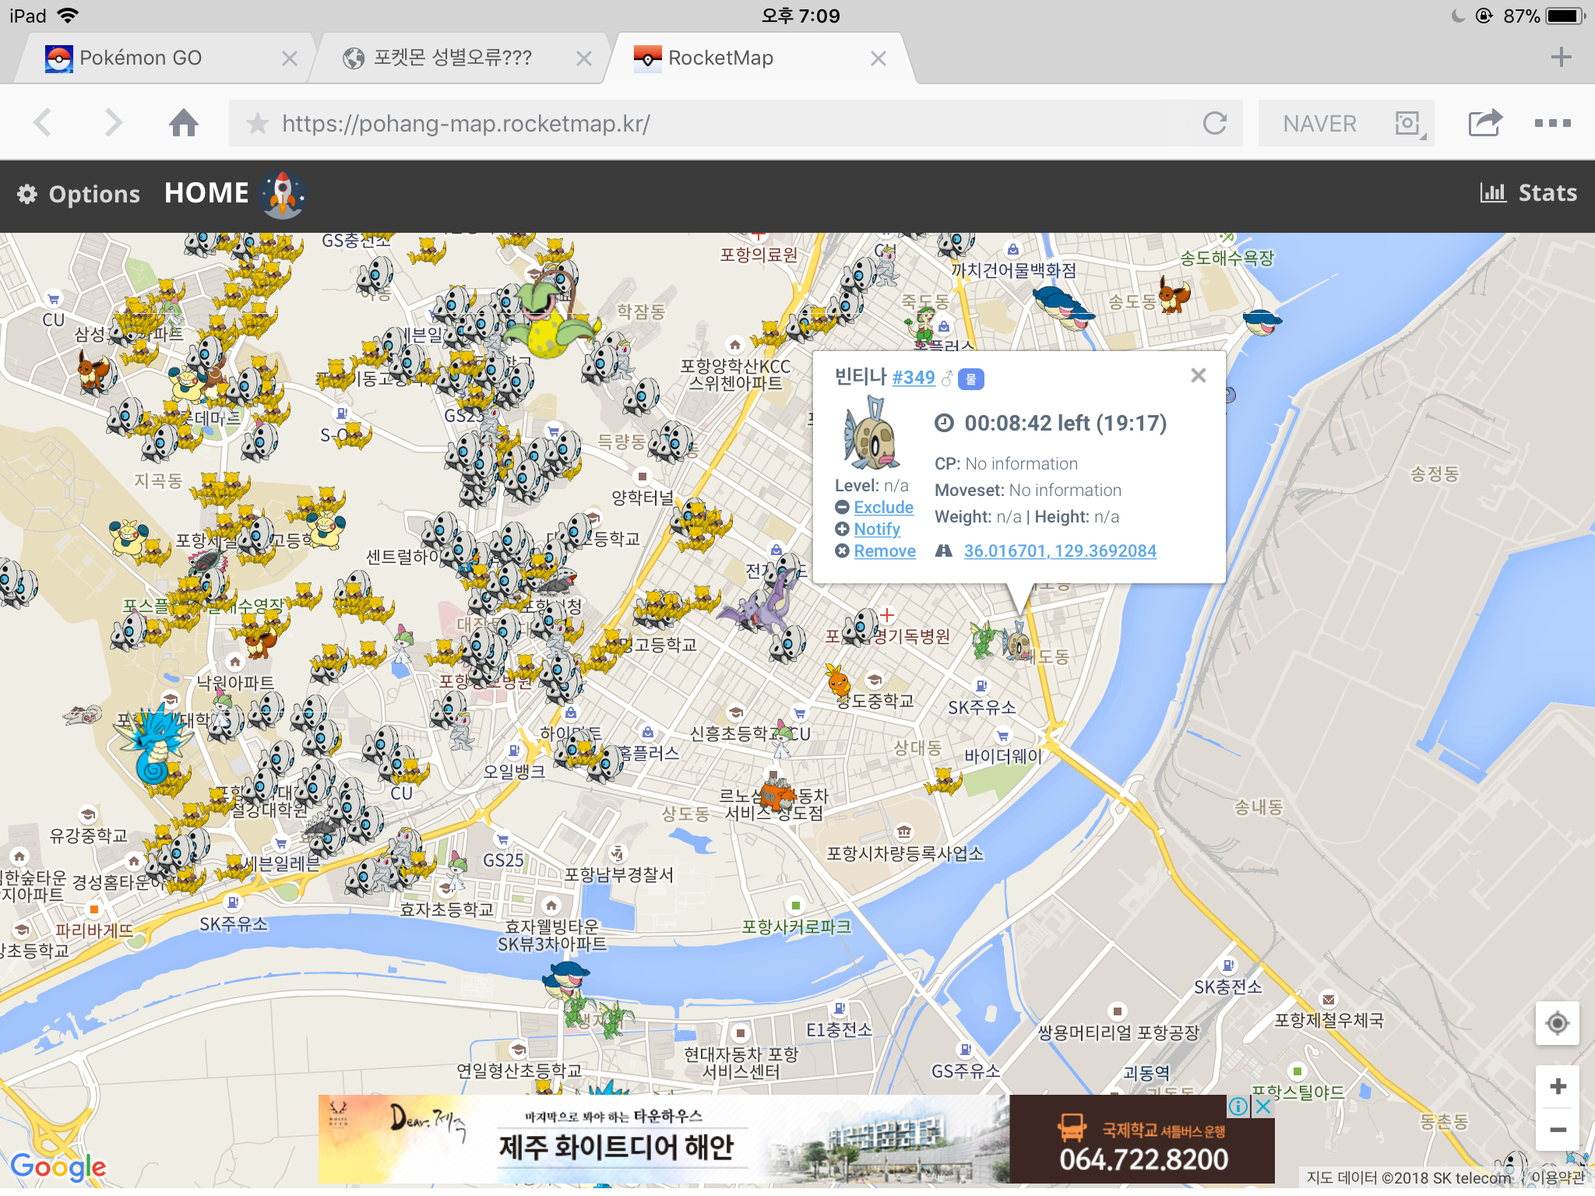Open the 제주 화이트디어 해안 ad banner
The height and width of the screenshot is (1196, 1595).
coord(796,1139)
